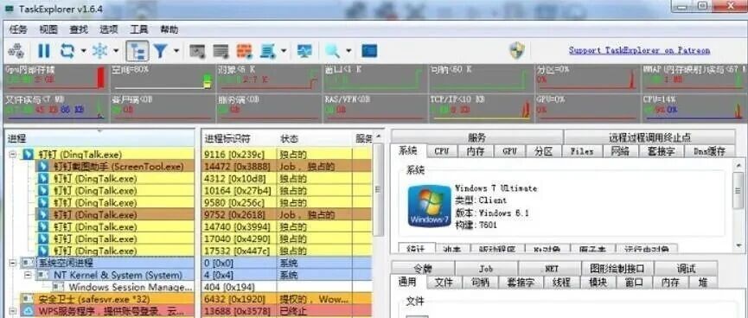Open the 查找 menu
This screenshot has width=748, height=318.
[79, 29]
